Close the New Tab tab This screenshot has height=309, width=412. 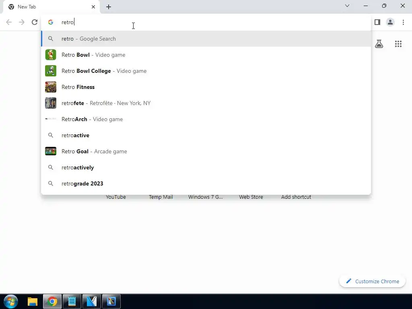click(x=93, y=7)
